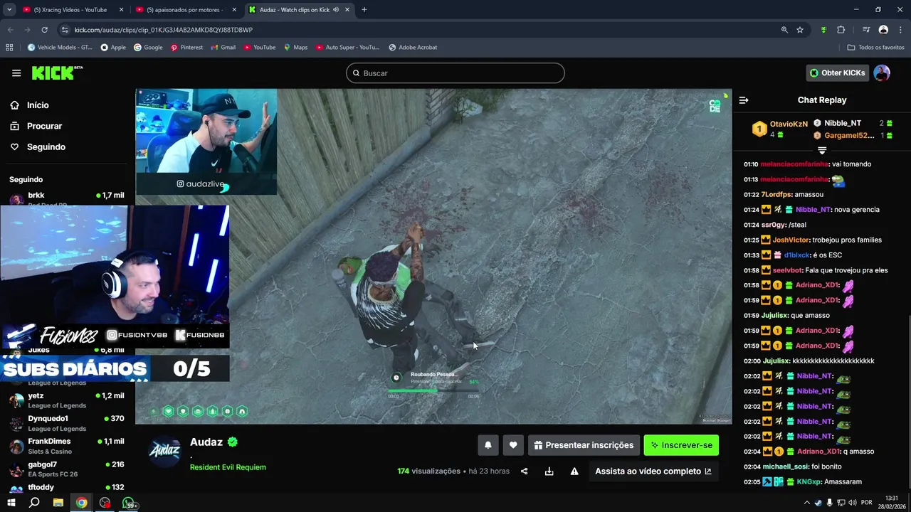Open the Dynquedo1 followed channel

point(68,423)
